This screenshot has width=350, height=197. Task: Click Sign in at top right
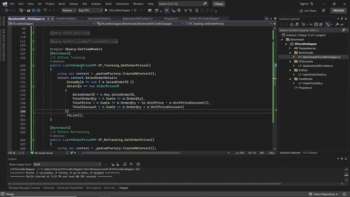[304, 4]
